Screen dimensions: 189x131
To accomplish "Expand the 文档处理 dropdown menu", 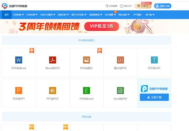I will point(32,15).
